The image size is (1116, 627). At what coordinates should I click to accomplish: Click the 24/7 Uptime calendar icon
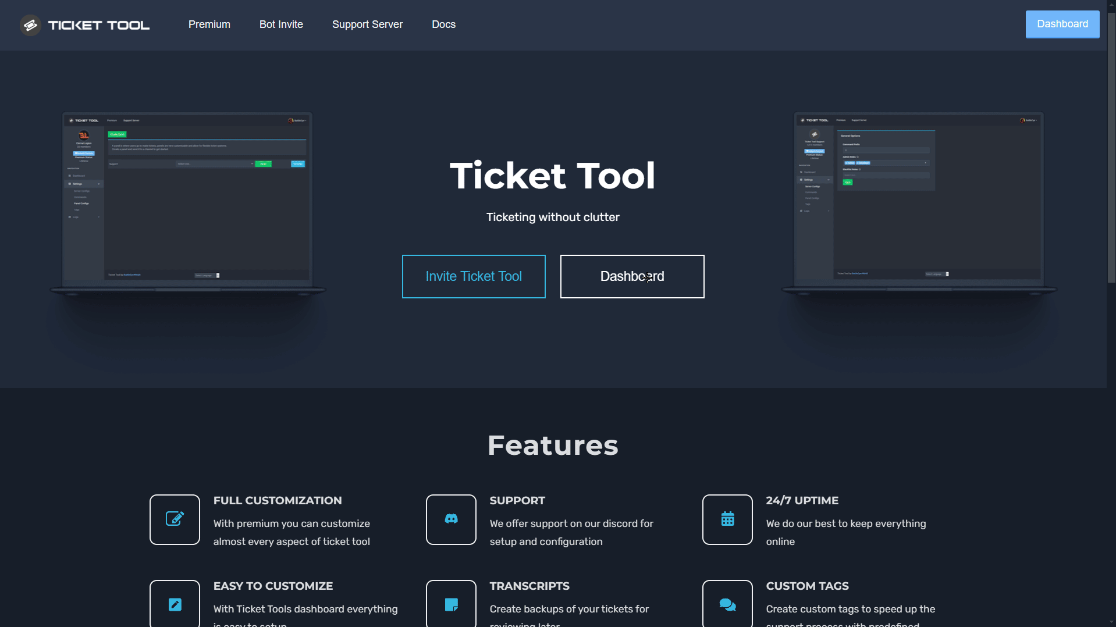click(x=727, y=519)
